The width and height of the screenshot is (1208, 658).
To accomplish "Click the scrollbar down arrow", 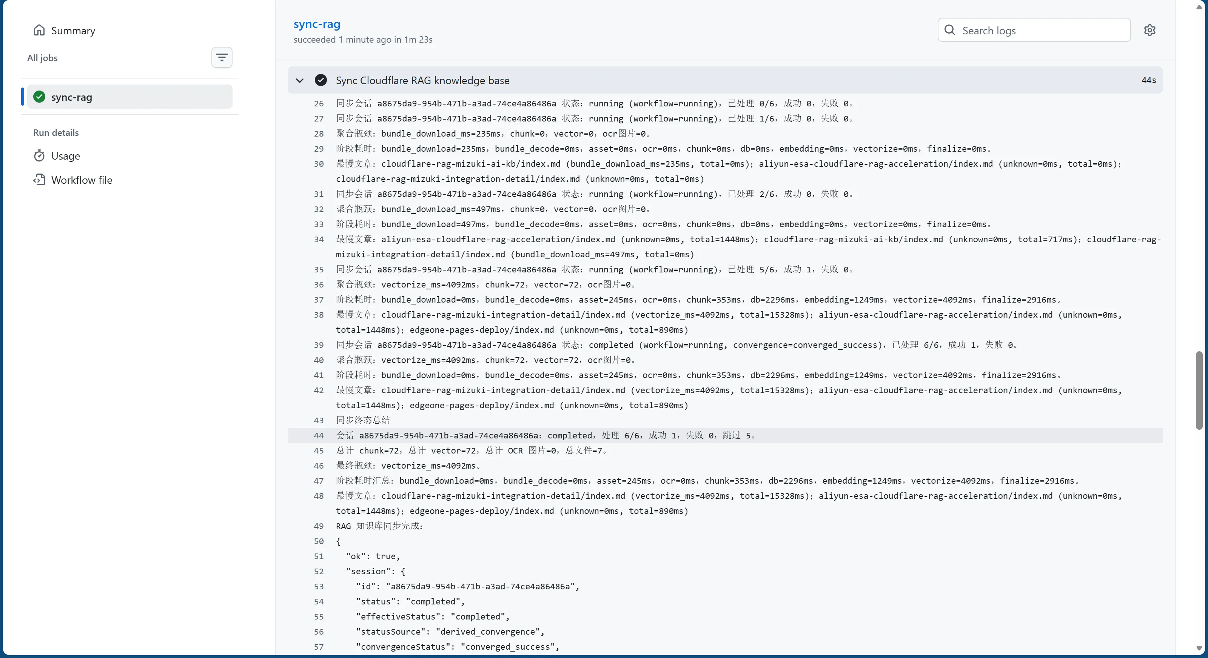I will coord(1199,649).
